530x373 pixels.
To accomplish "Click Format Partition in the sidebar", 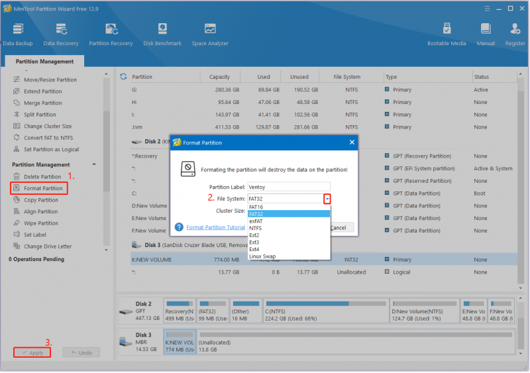I will 39,188.
